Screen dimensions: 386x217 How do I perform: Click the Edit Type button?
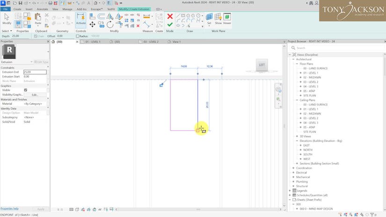(41, 62)
